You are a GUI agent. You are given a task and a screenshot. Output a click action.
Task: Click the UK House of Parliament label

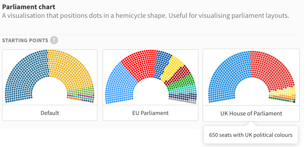tap(251, 113)
